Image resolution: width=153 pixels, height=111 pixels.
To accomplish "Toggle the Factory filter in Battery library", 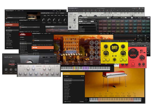I will (92, 21).
